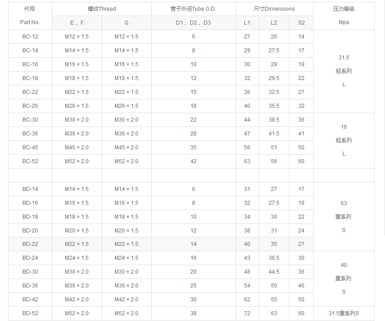This screenshot has height=321, width=385.
Task: Select the BD-14 part number cell
Action: point(30,189)
